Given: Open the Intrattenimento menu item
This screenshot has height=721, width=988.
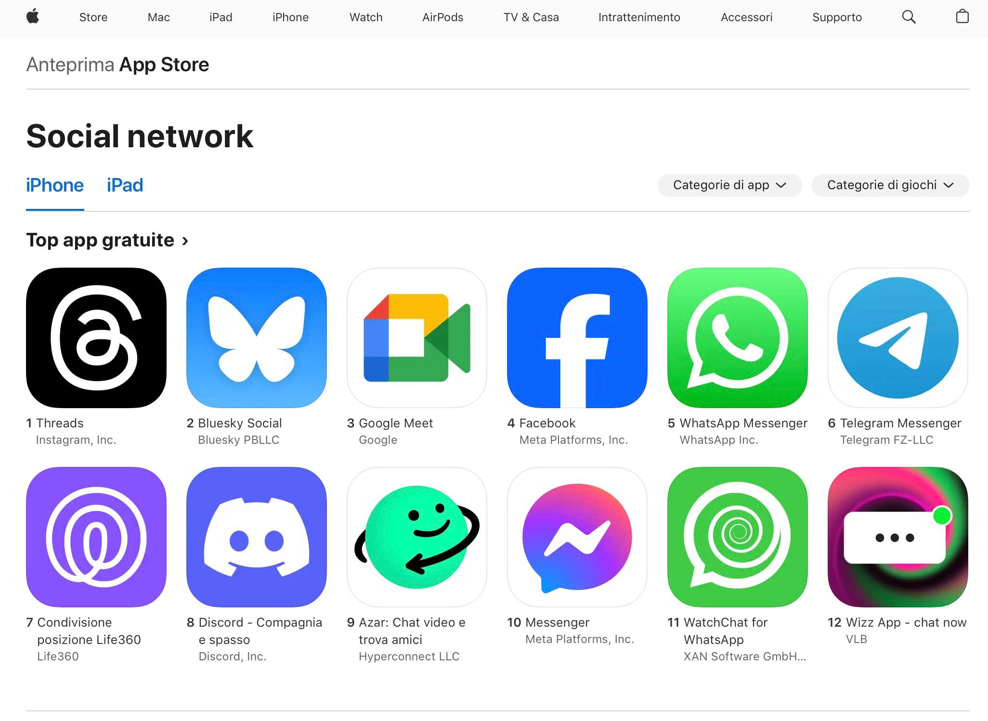Looking at the screenshot, I should (x=639, y=17).
